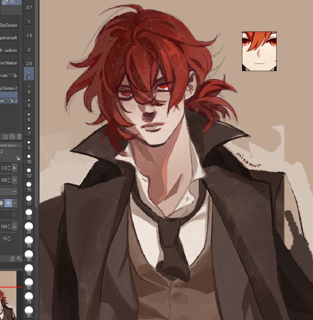
Task: Pick brush size preset 6
Action: (29, 116)
